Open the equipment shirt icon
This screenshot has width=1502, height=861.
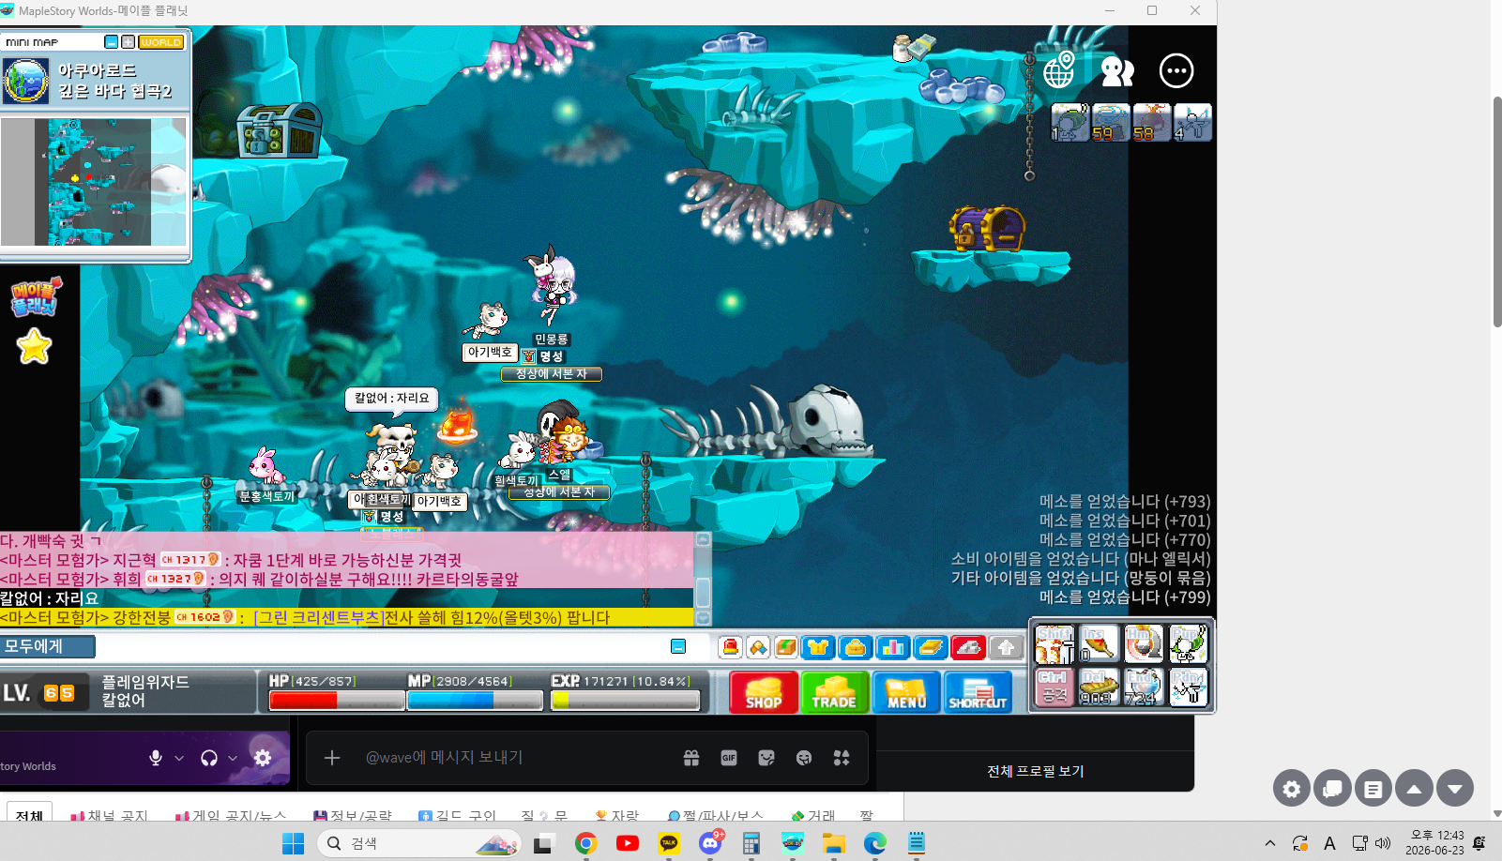click(x=818, y=647)
